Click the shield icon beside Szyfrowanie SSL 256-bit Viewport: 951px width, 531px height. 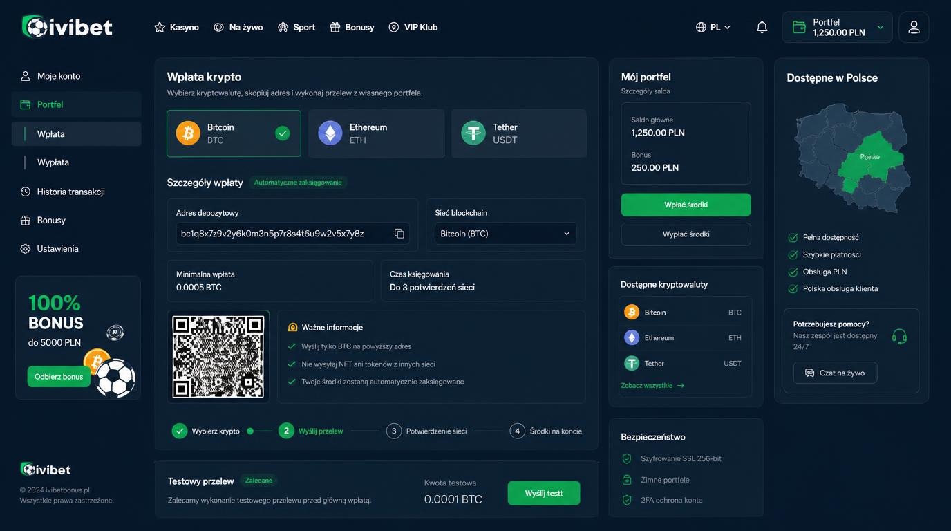pyautogui.click(x=627, y=458)
